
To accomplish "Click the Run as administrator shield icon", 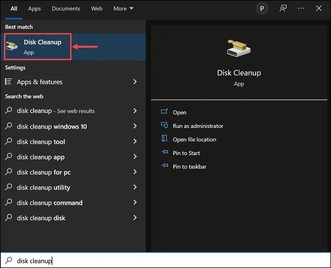I will point(165,125).
